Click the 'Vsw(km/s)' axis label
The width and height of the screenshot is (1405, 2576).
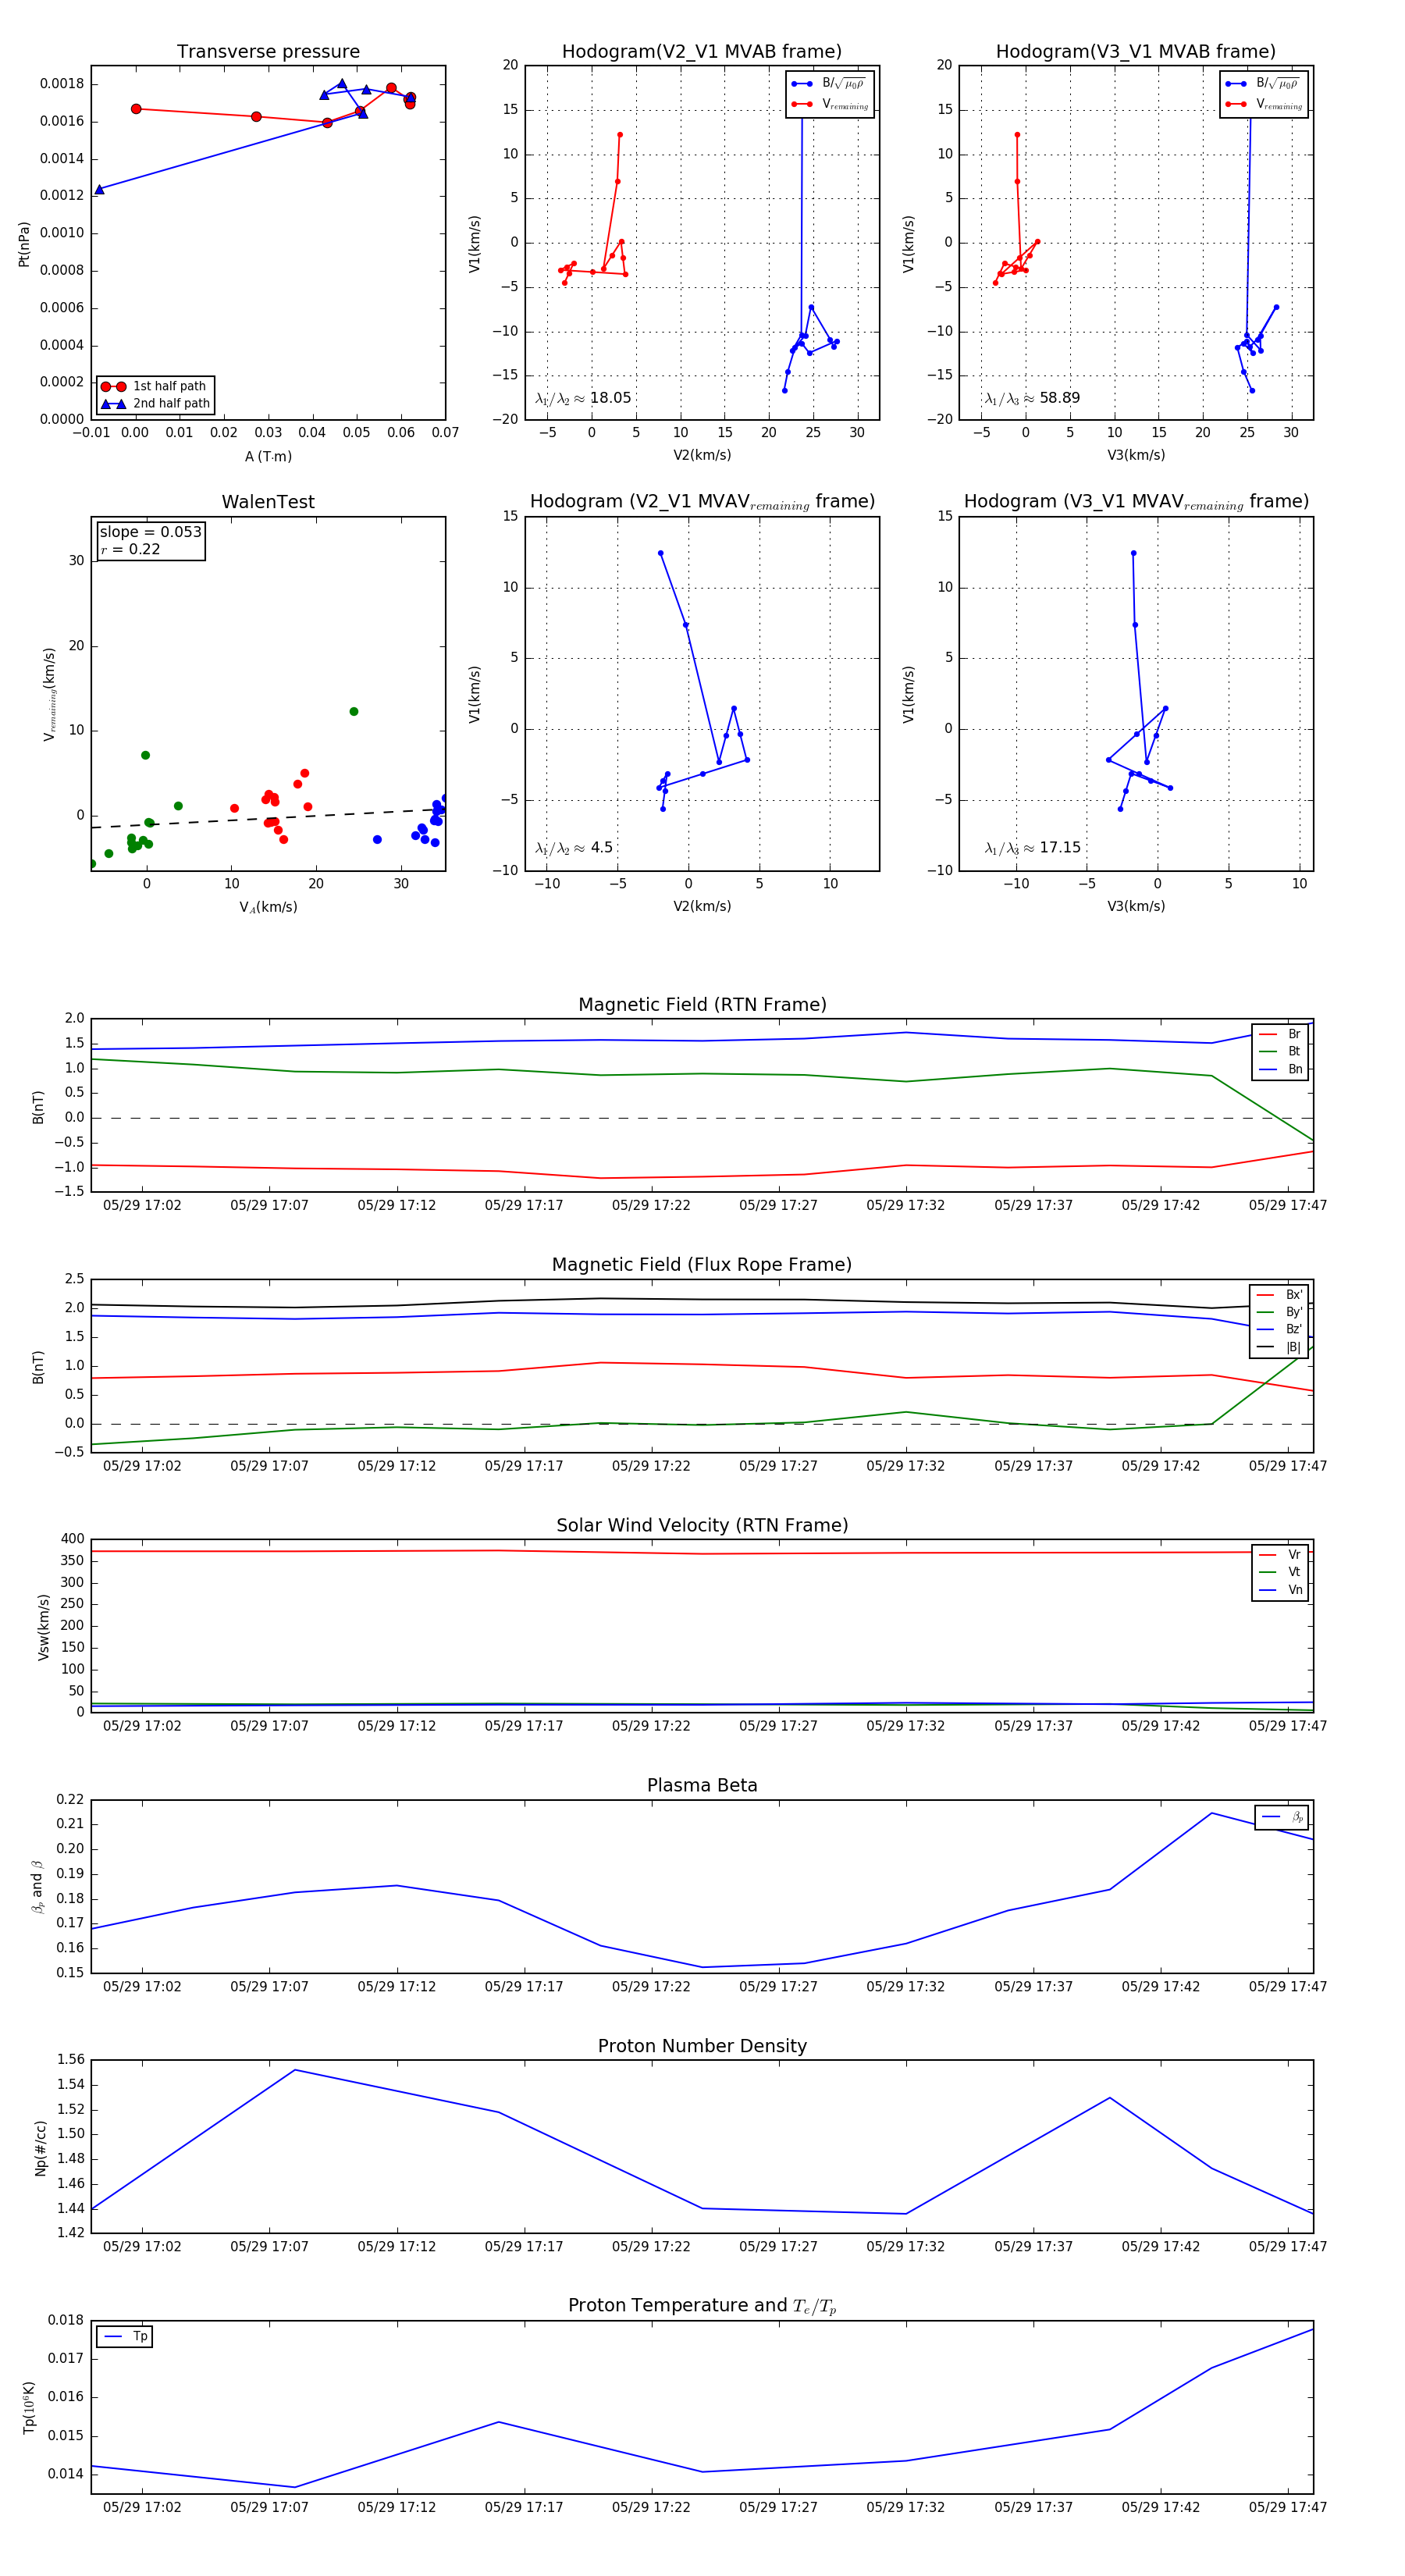click(x=43, y=1626)
